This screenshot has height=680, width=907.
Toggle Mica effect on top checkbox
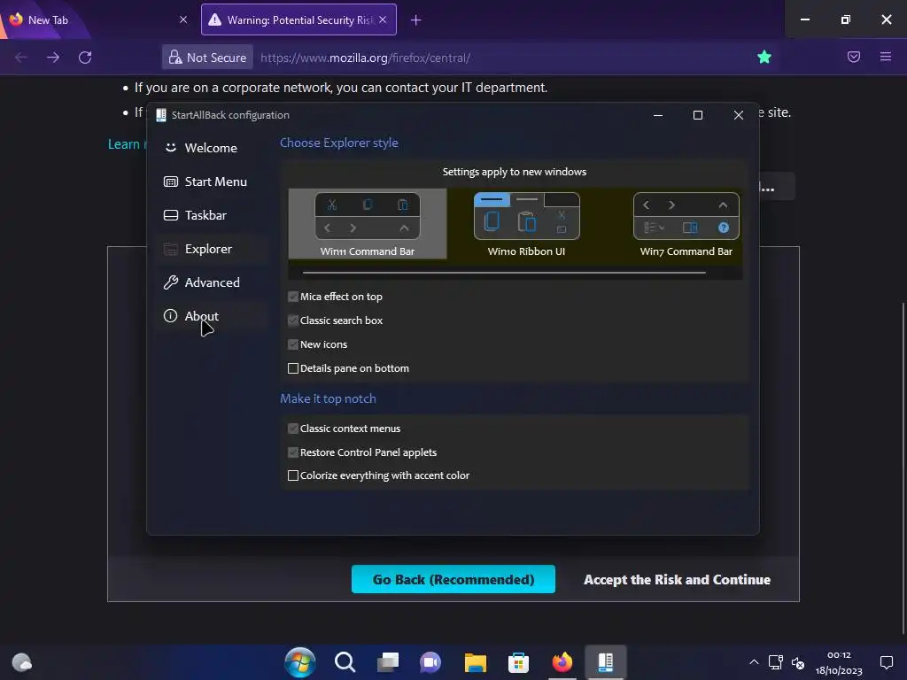pyautogui.click(x=292, y=297)
